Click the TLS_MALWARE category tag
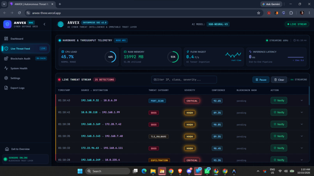Viewport: 314px width, 176px height. (159, 136)
